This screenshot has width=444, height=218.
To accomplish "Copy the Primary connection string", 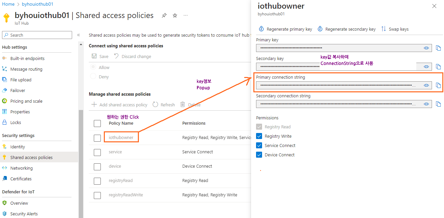I will (x=438, y=85).
